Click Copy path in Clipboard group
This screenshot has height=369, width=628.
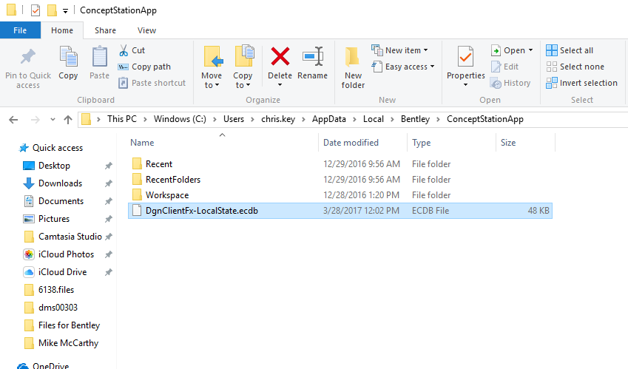(x=144, y=67)
